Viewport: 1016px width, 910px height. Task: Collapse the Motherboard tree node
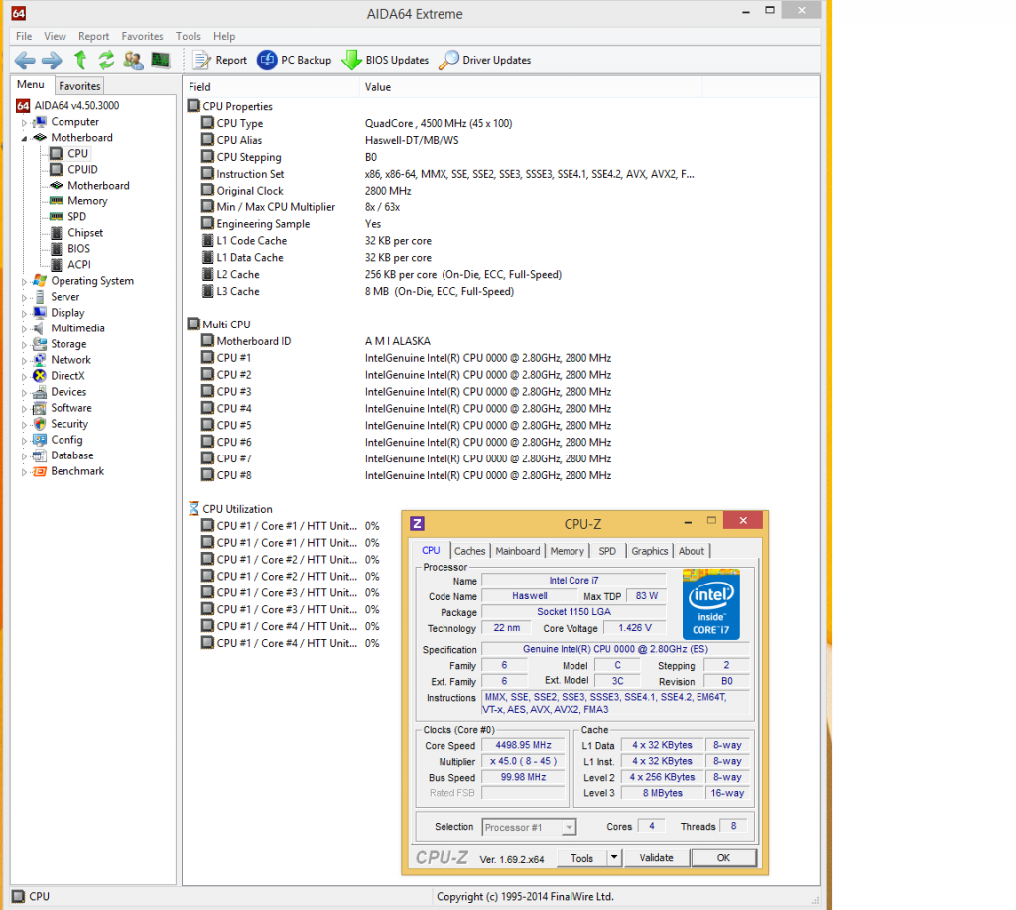pos(25,138)
